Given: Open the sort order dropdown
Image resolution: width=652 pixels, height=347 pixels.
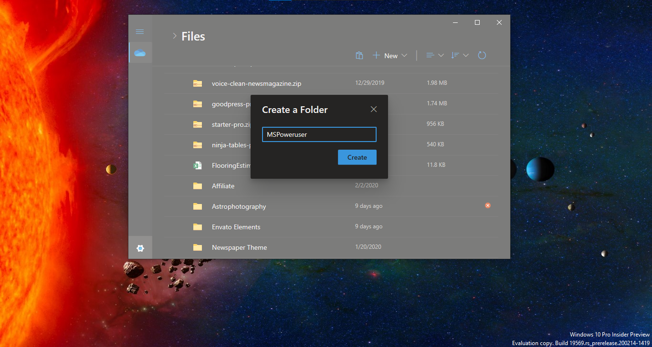Looking at the screenshot, I should [x=460, y=55].
